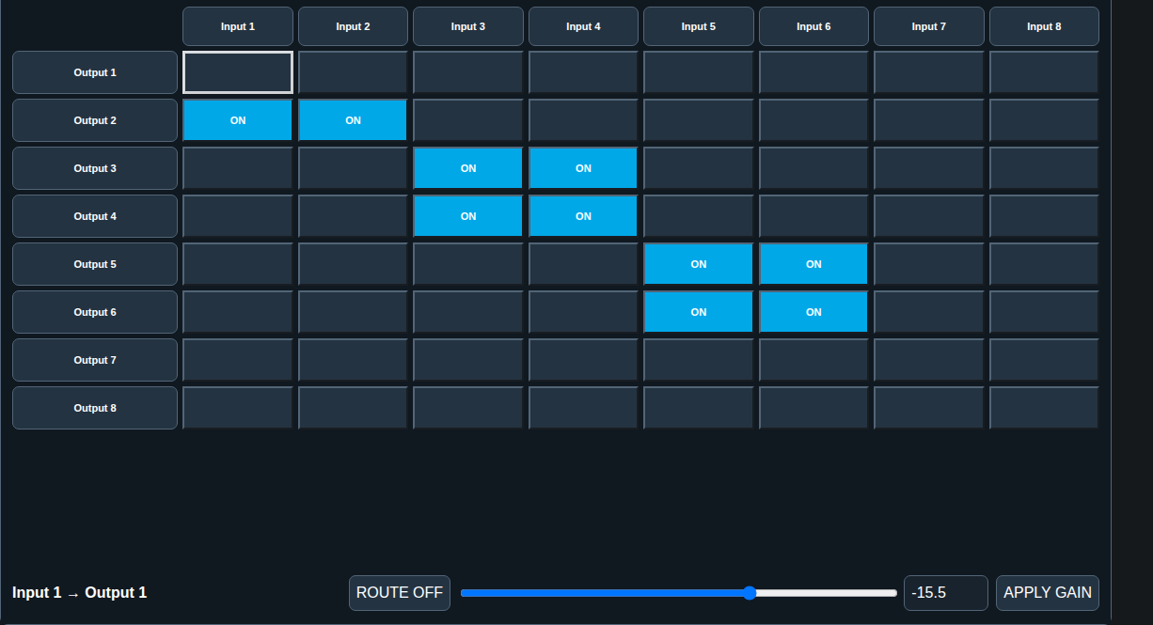Toggle routing Input 1 to Output 2
This screenshot has width=1153, height=625.
tap(238, 120)
